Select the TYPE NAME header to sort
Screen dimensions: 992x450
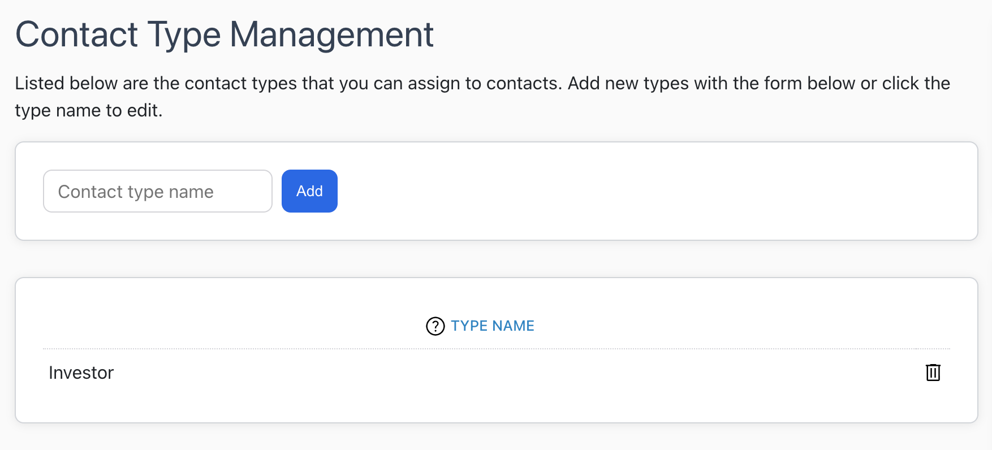[492, 326]
